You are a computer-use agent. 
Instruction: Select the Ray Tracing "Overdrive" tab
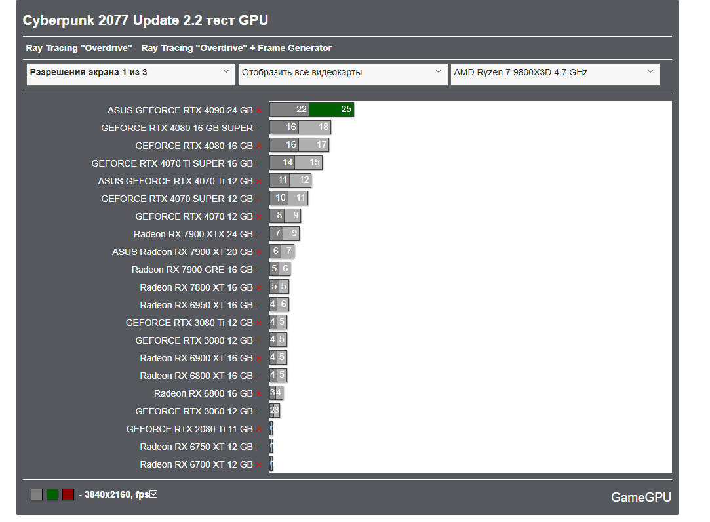pos(79,48)
